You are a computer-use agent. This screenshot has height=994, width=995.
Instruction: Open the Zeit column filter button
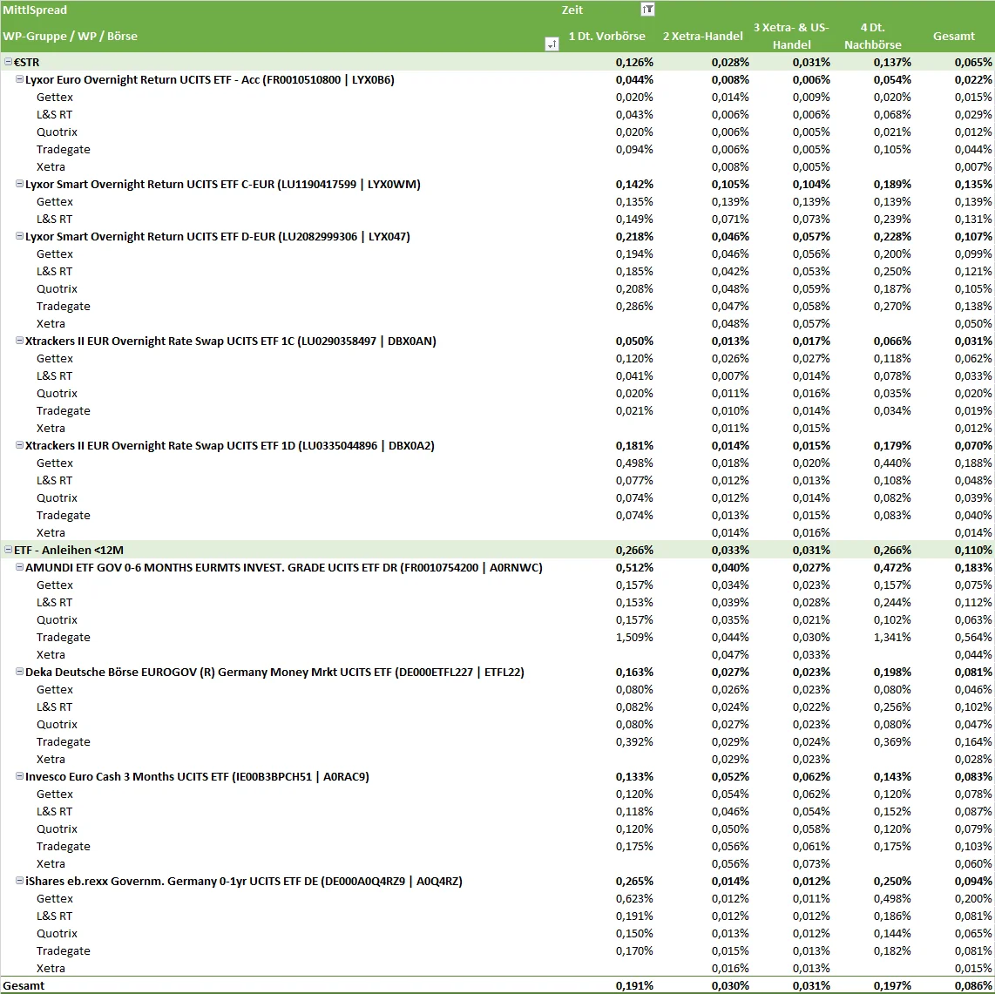point(646,10)
